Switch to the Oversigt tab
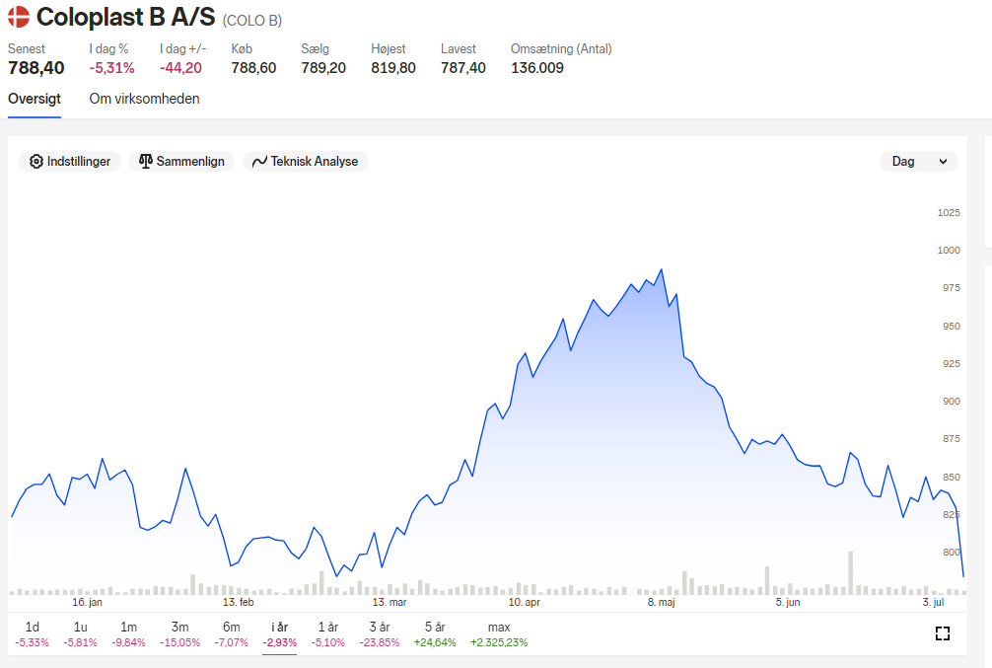992x668 pixels. tap(35, 99)
